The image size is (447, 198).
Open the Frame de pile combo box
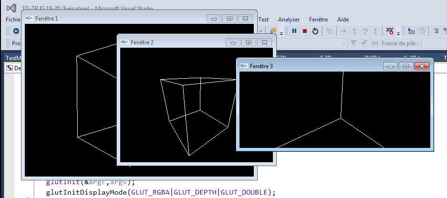[433, 43]
